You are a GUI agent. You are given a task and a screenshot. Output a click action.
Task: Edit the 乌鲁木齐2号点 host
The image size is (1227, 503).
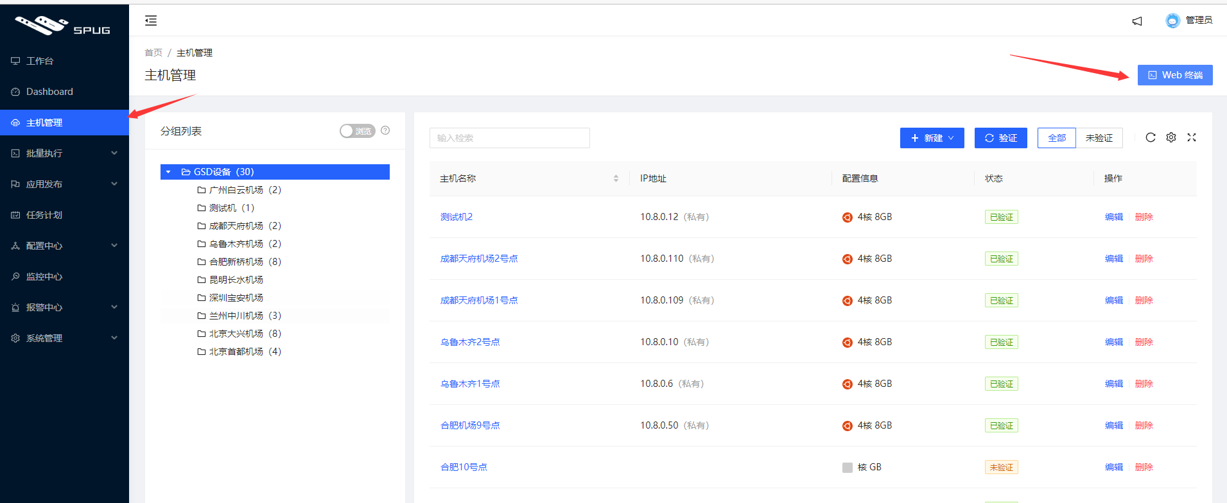pyautogui.click(x=1114, y=342)
